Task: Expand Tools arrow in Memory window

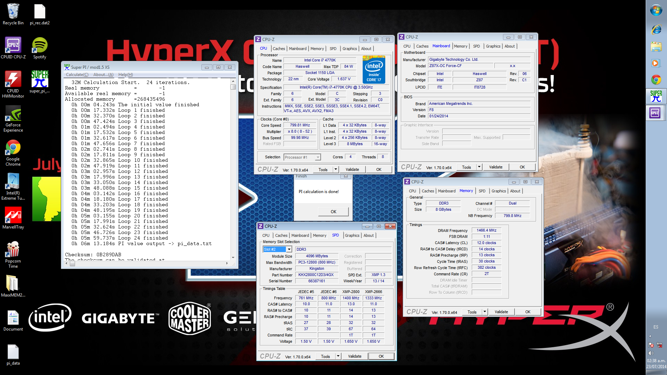Action: click(x=484, y=312)
